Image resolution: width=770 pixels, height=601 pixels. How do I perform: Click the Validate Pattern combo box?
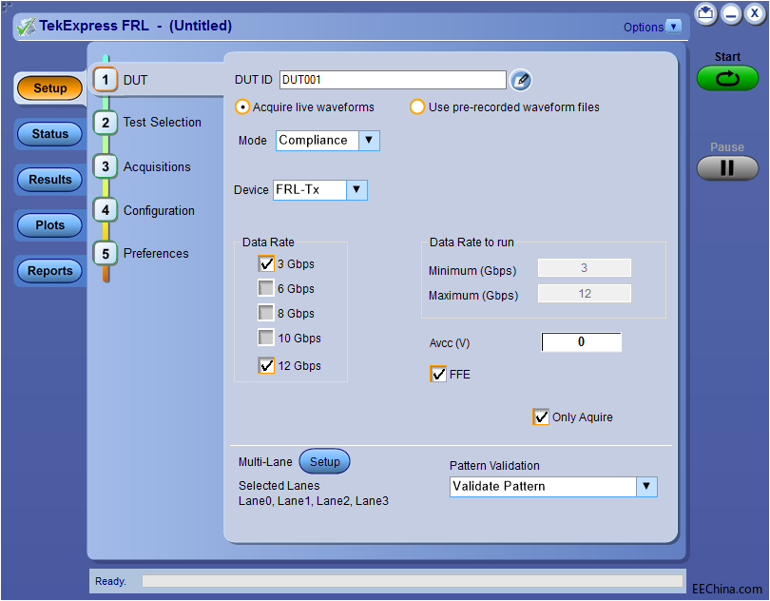[x=553, y=487]
